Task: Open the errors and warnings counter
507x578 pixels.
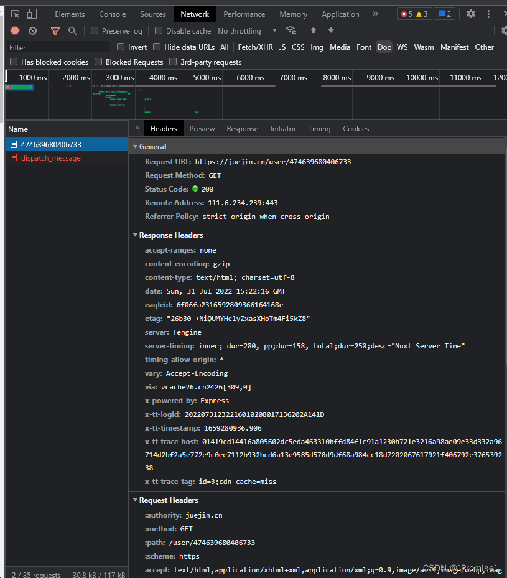Action: pyautogui.click(x=414, y=14)
